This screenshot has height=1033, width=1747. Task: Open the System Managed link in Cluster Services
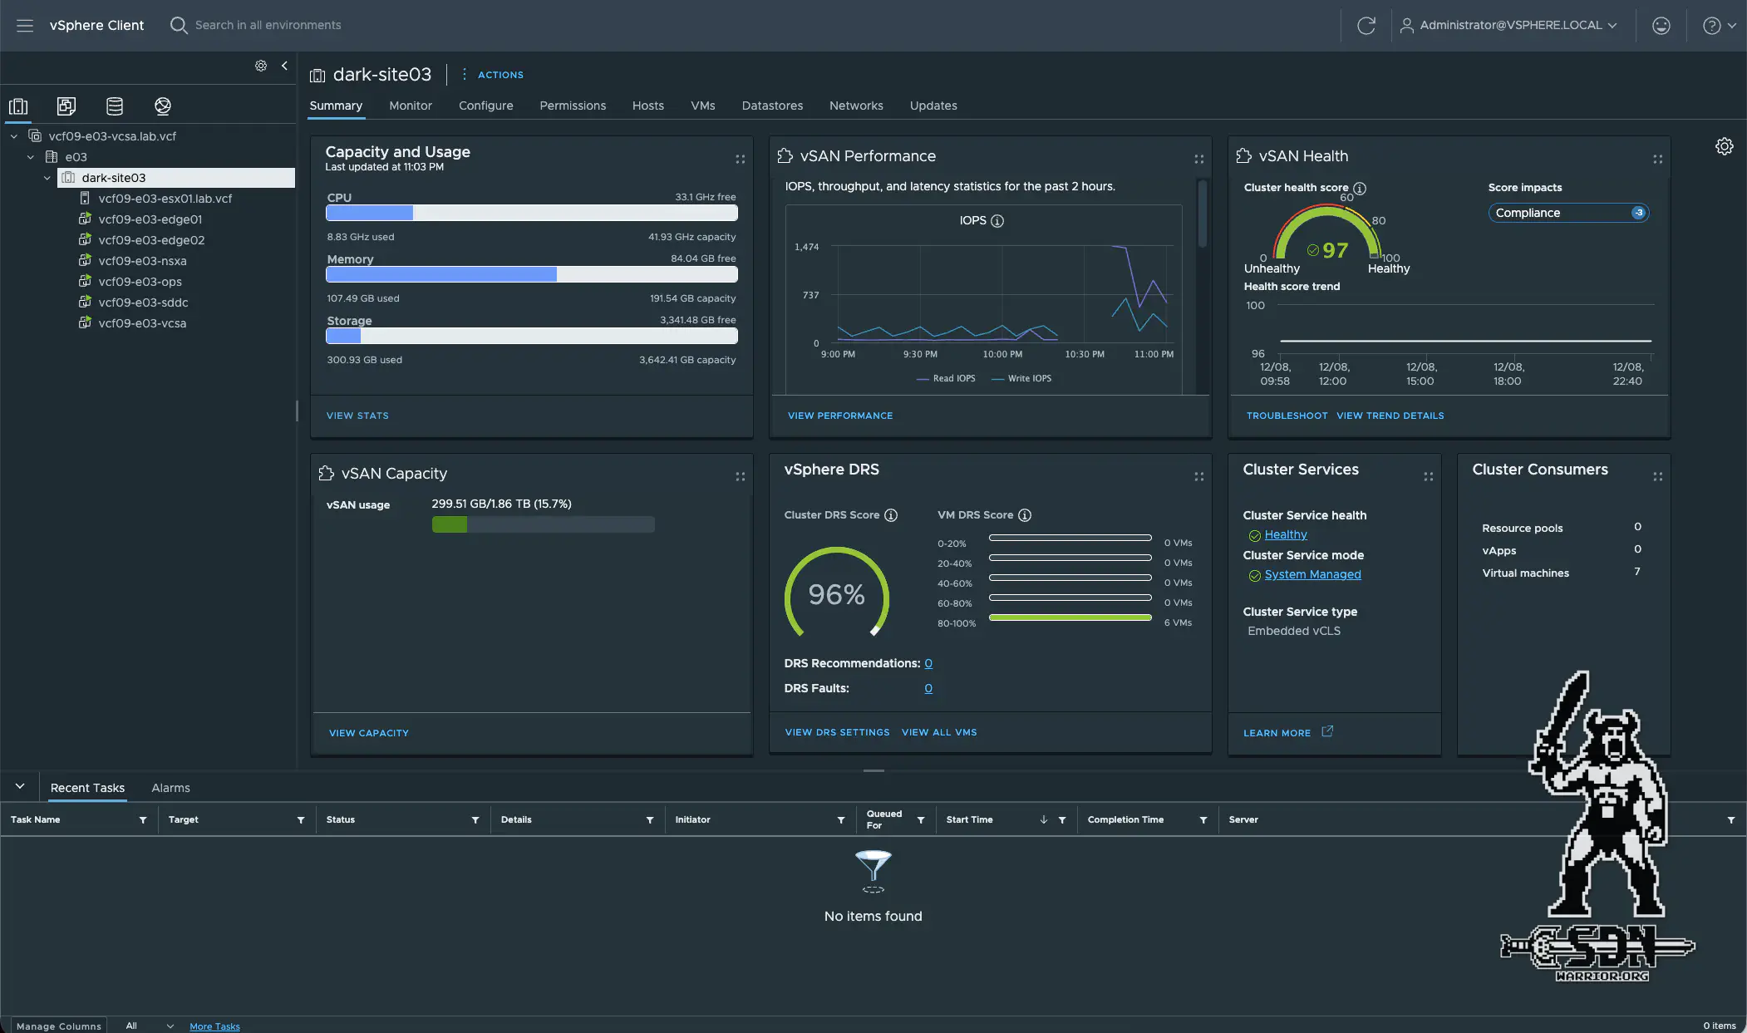[x=1312, y=574]
